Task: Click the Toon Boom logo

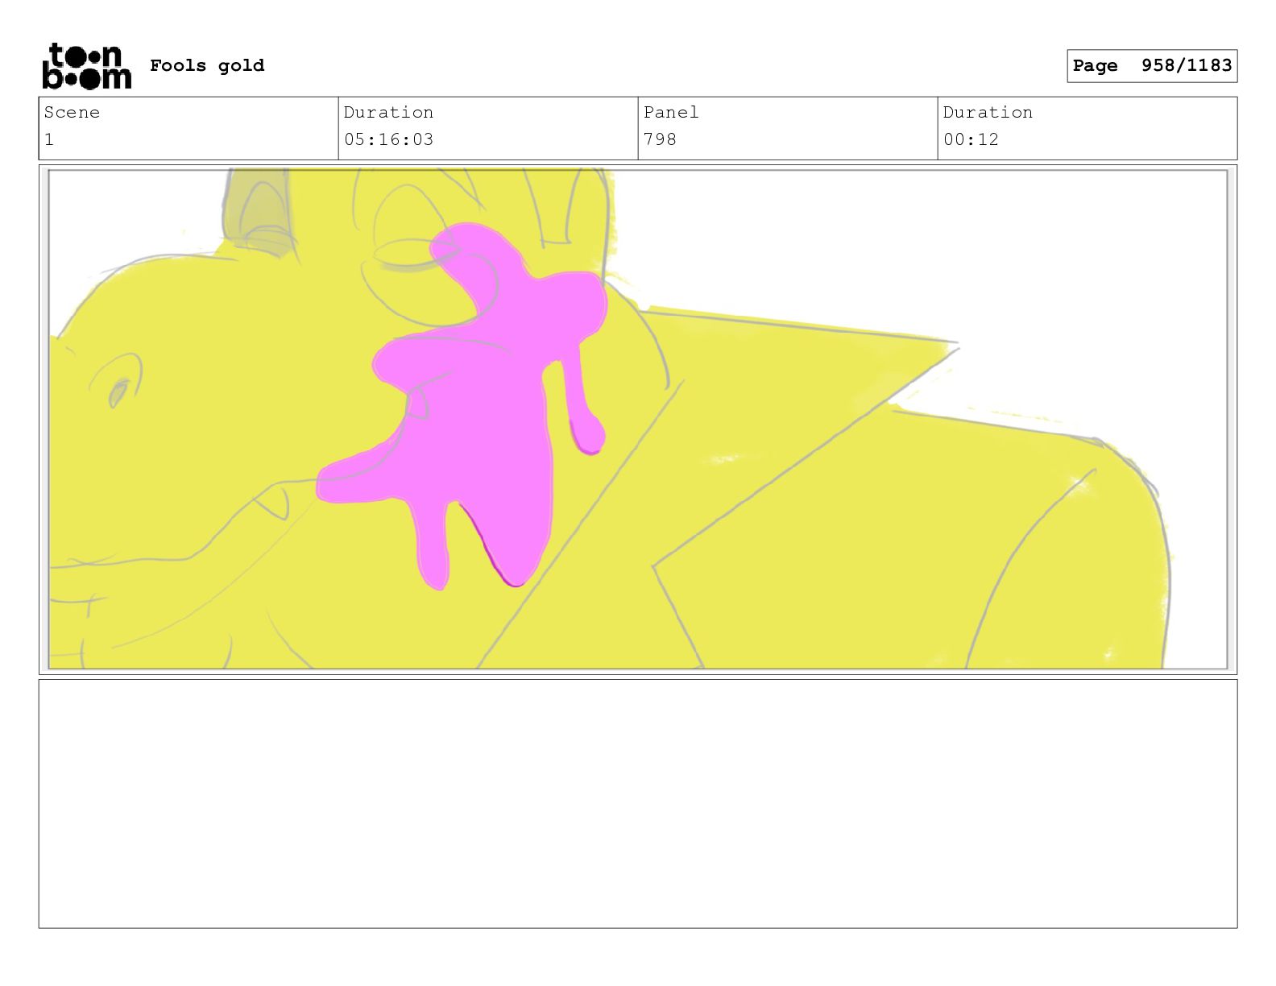Action: coord(86,66)
